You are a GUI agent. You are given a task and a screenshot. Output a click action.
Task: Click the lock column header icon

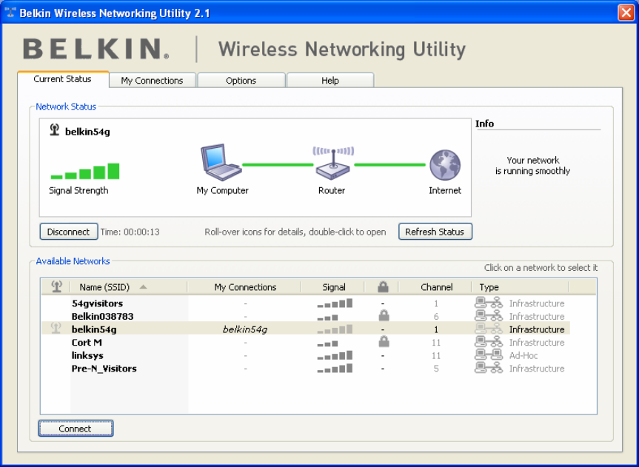(x=383, y=286)
